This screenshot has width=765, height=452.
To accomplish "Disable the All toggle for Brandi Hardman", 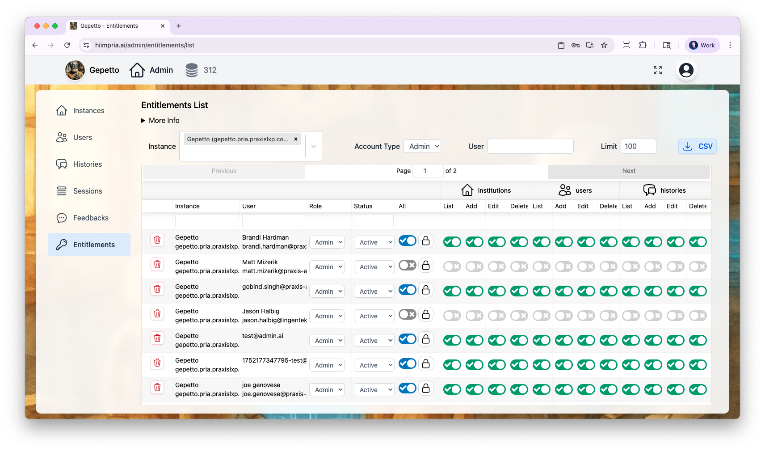I will (408, 241).
